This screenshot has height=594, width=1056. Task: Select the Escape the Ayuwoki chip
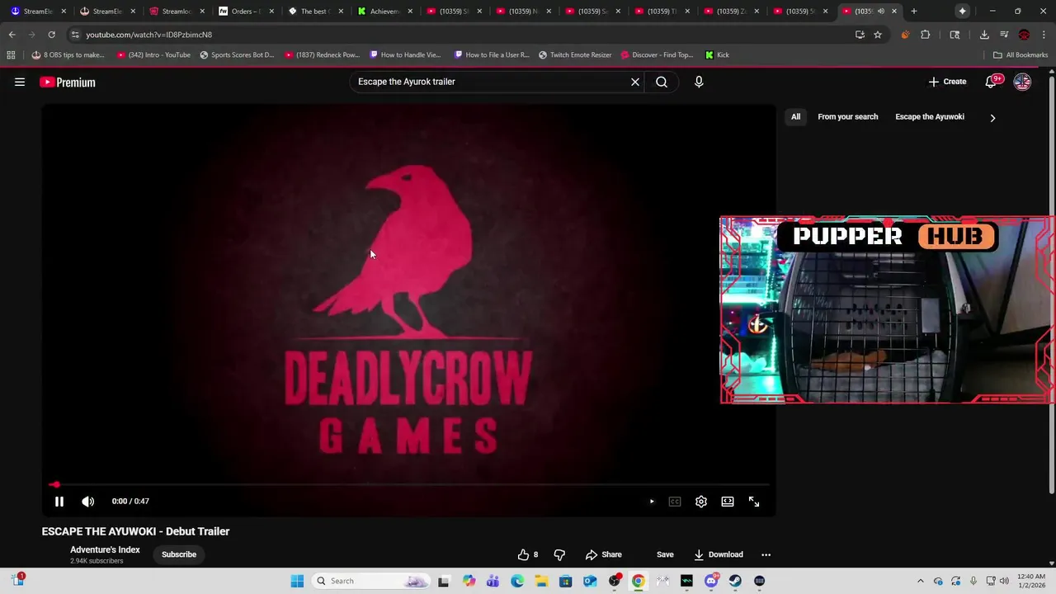(930, 116)
